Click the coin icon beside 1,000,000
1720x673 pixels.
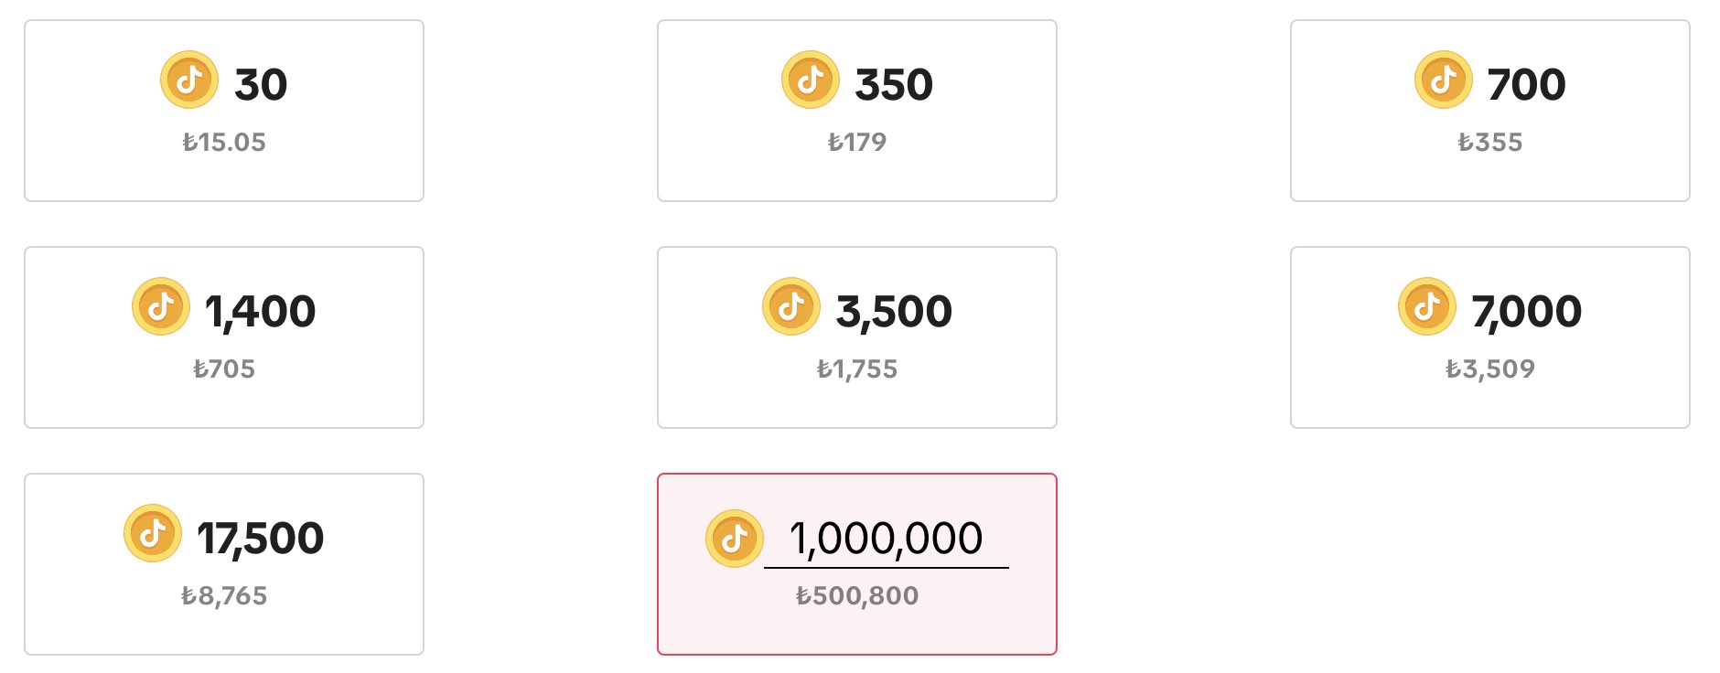pos(735,539)
